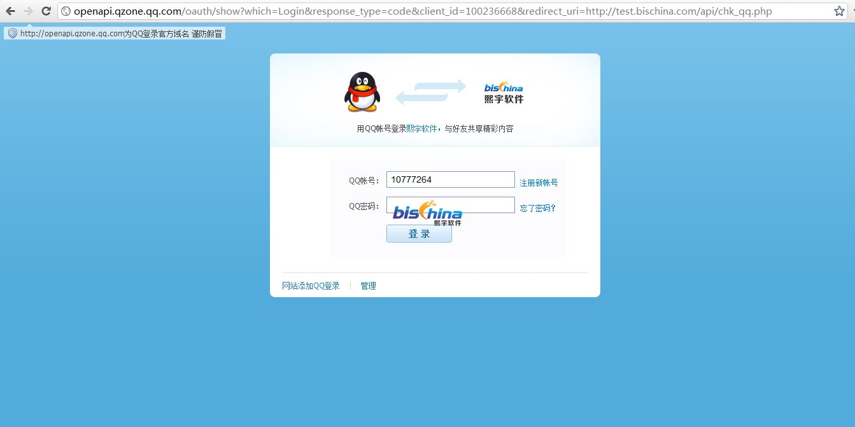This screenshot has height=427, width=855.
Task: Click the 登录 login button
Action: point(419,234)
